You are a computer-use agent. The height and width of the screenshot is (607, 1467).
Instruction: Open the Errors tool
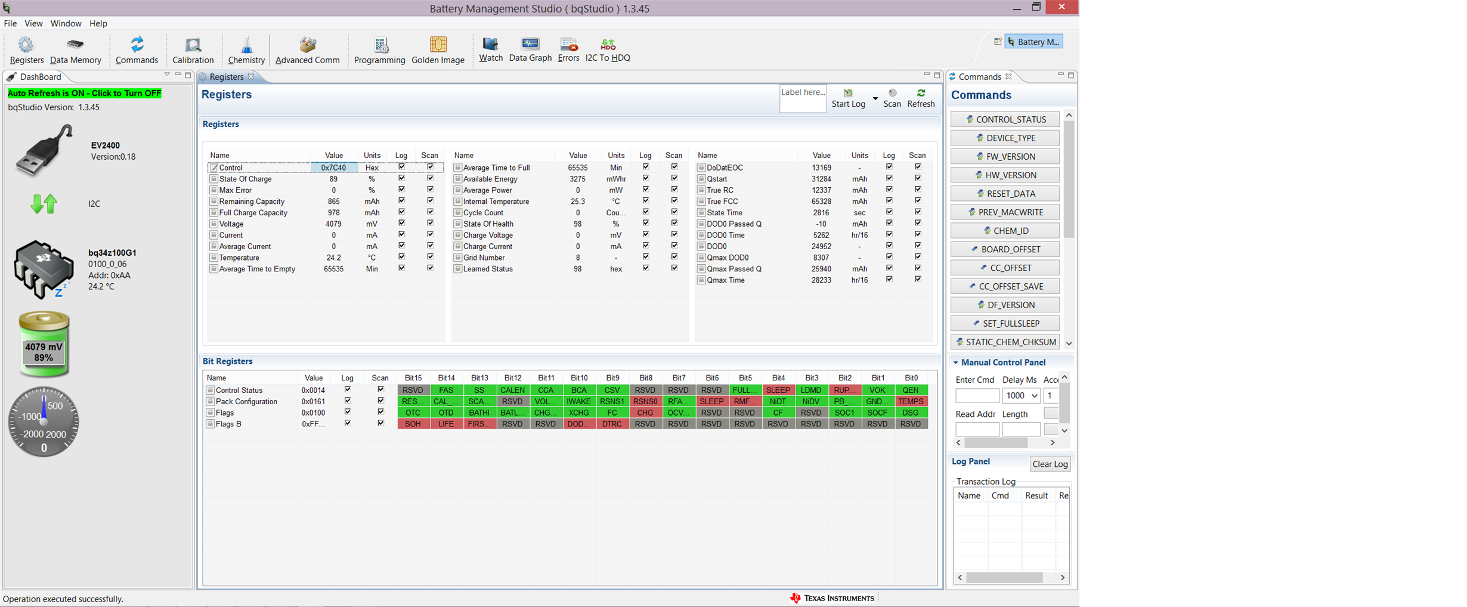tap(568, 49)
